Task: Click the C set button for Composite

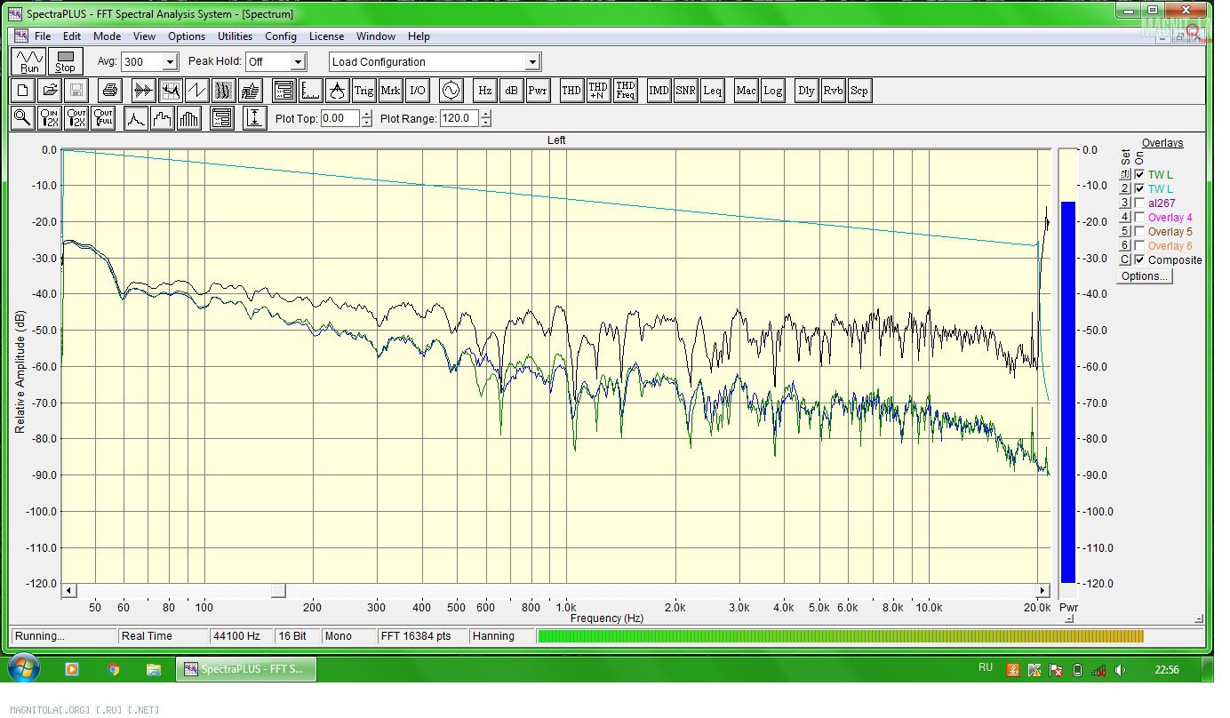Action: (x=1124, y=260)
